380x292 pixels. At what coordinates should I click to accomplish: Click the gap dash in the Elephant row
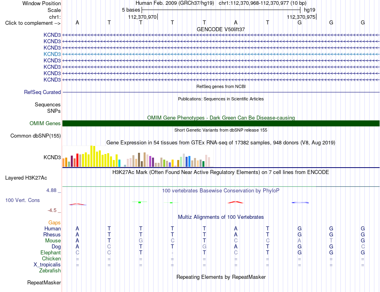172,253
